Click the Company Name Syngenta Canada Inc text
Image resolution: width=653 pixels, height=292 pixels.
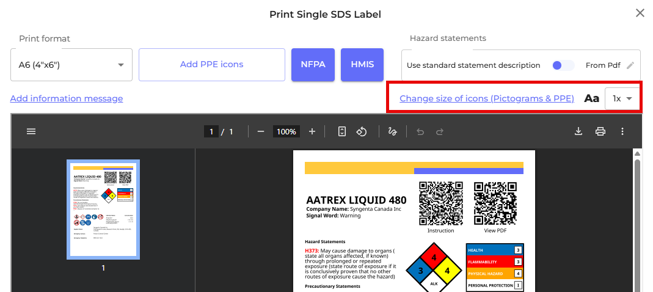tap(354, 209)
